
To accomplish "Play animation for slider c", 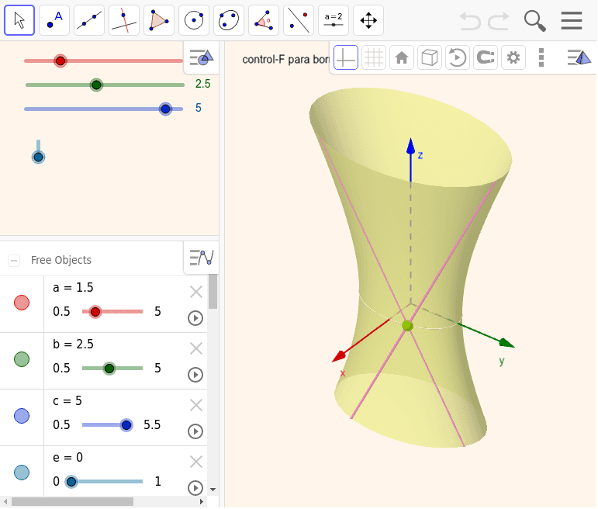I will coord(195,431).
